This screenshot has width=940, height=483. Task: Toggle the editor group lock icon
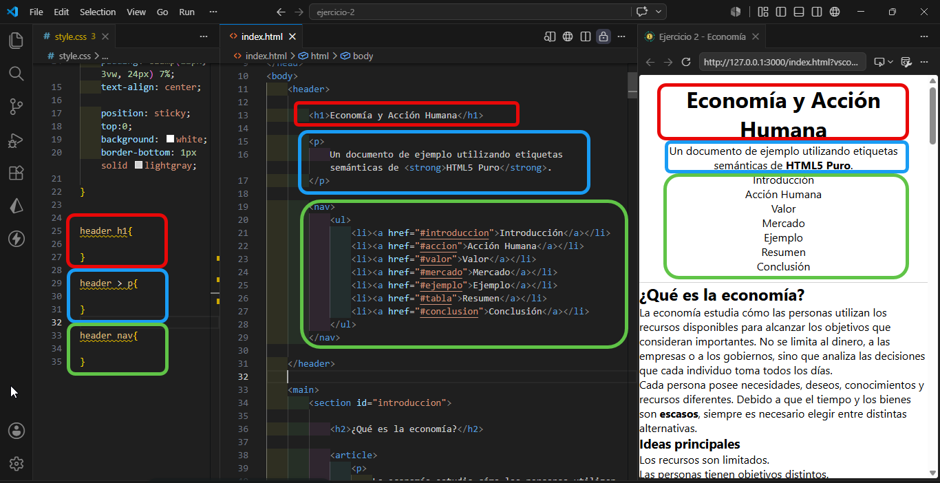click(603, 36)
